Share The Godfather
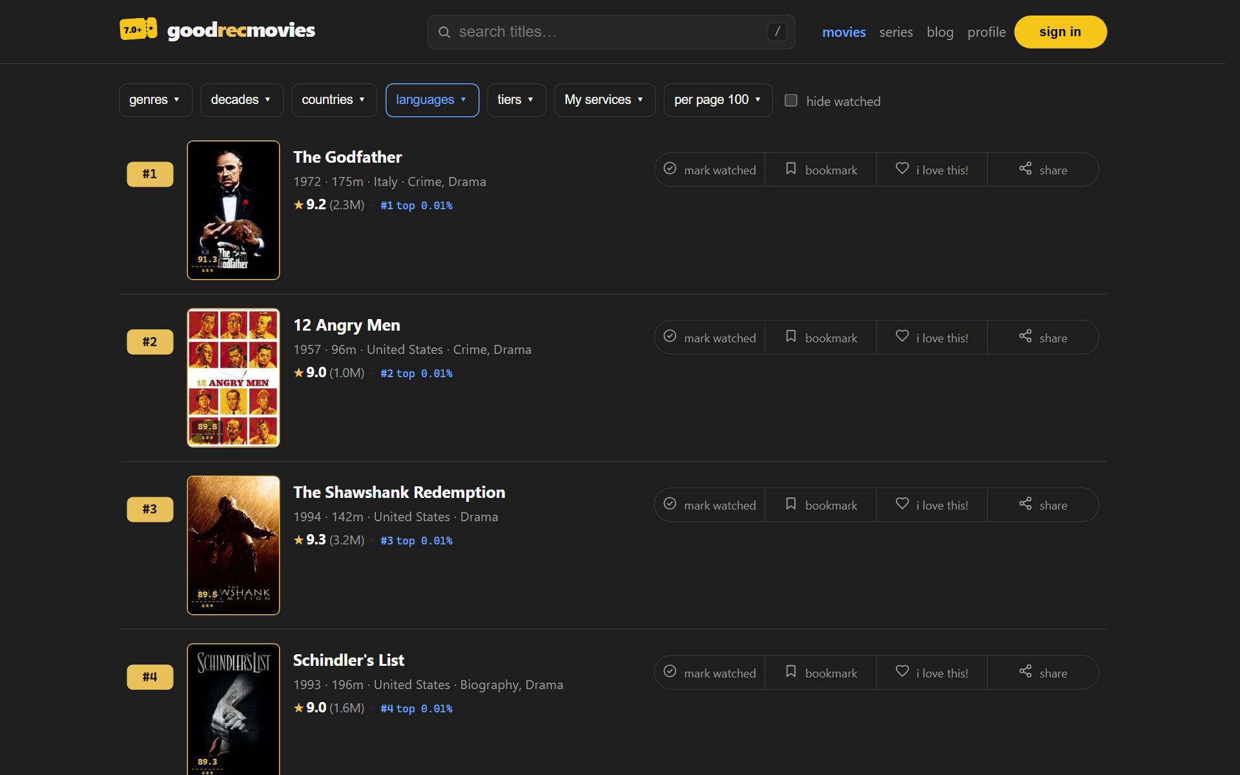 tap(1043, 170)
